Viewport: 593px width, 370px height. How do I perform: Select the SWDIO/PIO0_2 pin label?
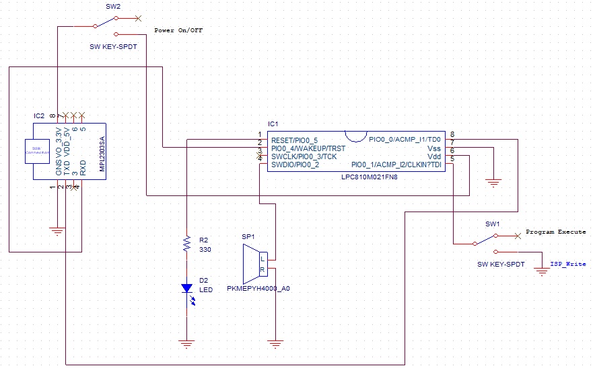295,165
